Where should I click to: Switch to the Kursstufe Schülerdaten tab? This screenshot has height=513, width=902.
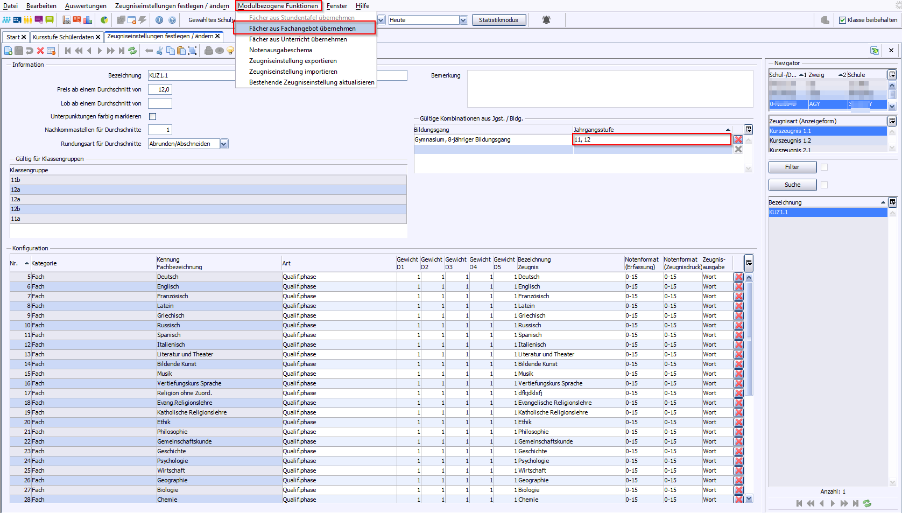pos(63,37)
